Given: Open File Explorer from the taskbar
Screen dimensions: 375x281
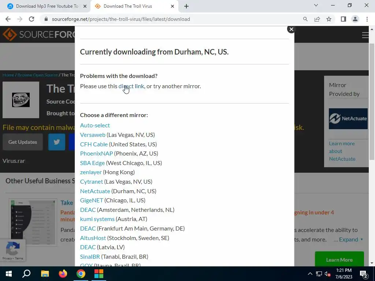Looking at the screenshot, I should [45, 274].
